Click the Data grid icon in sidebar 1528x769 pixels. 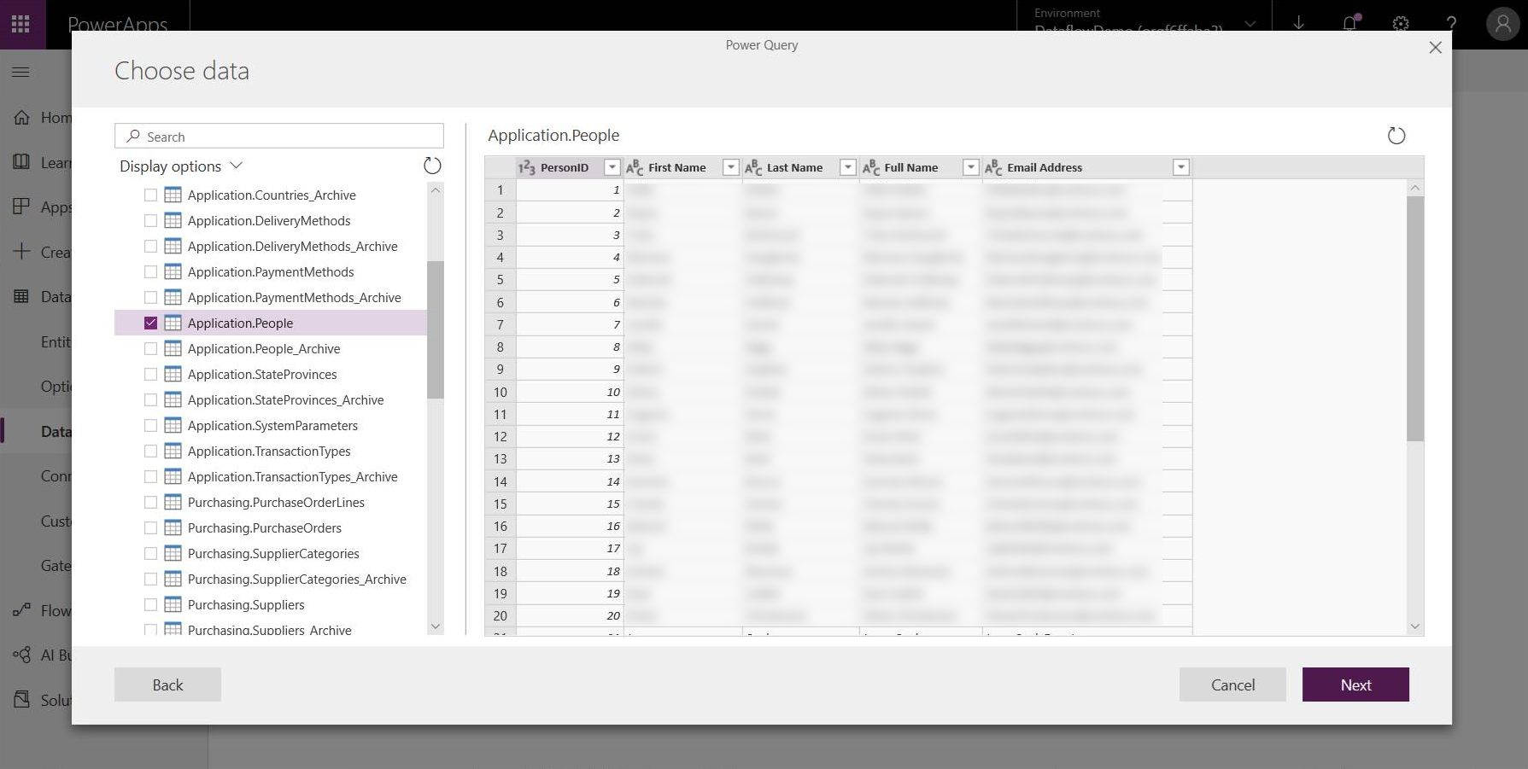[21, 296]
